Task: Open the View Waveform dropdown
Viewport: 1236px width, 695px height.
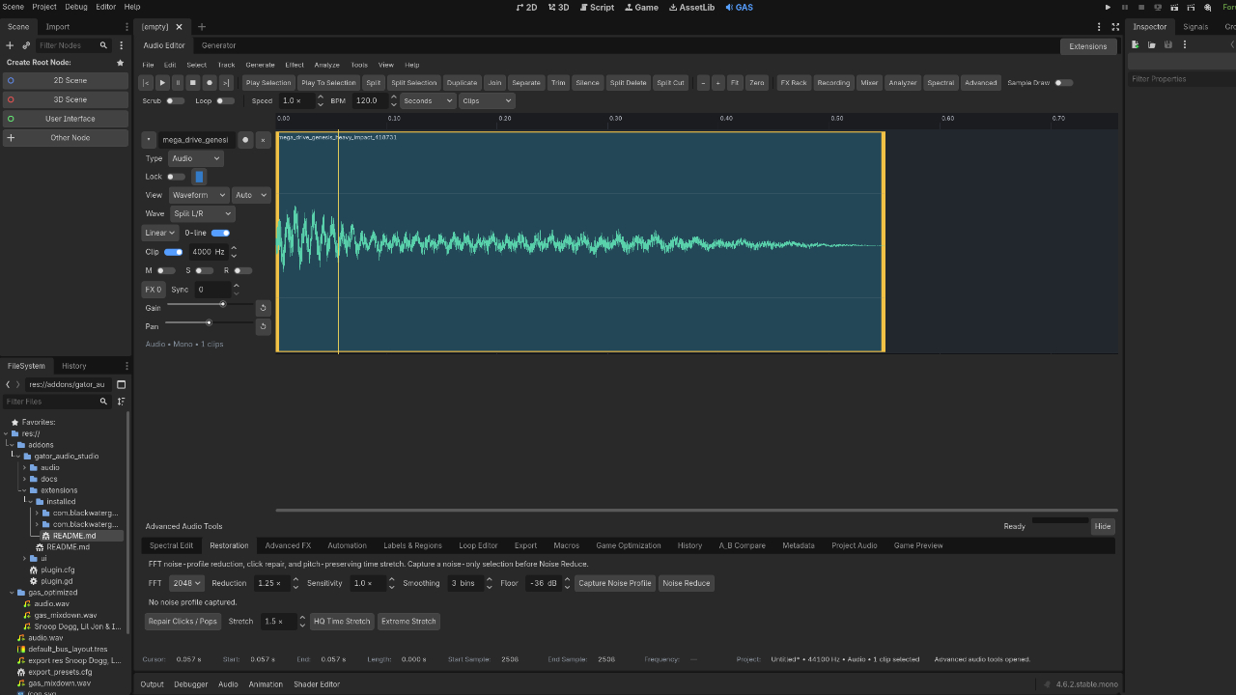Action: pyautogui.click(x=199, y=195)
